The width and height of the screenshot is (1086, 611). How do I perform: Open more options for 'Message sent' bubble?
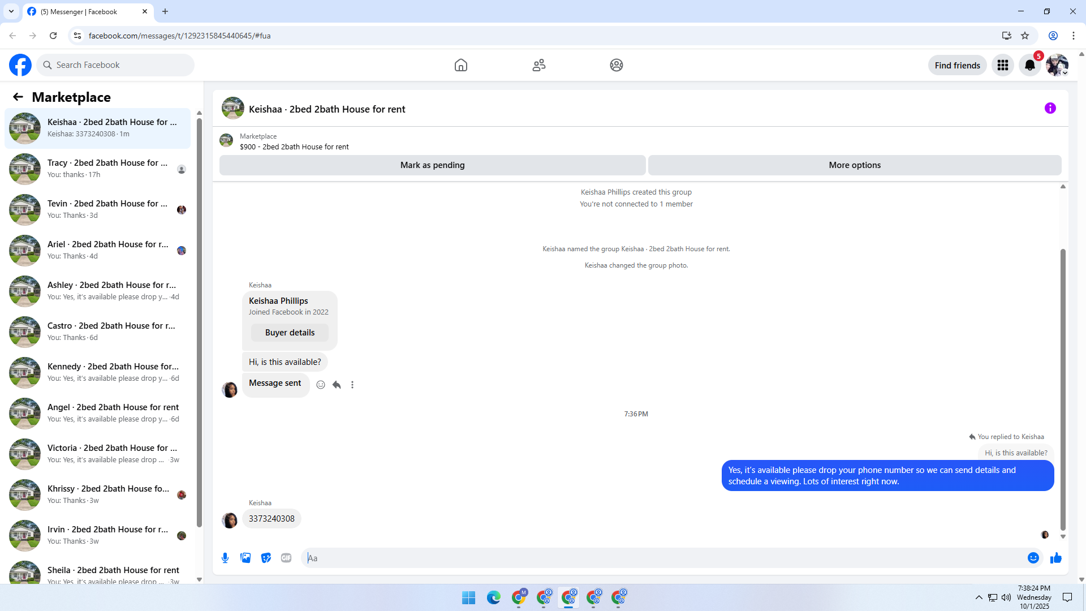[x=352, y=385]
